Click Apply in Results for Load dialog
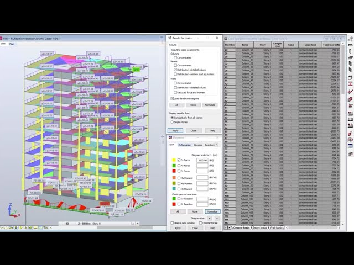Screen dimensions: 354x265 [175, 130]
